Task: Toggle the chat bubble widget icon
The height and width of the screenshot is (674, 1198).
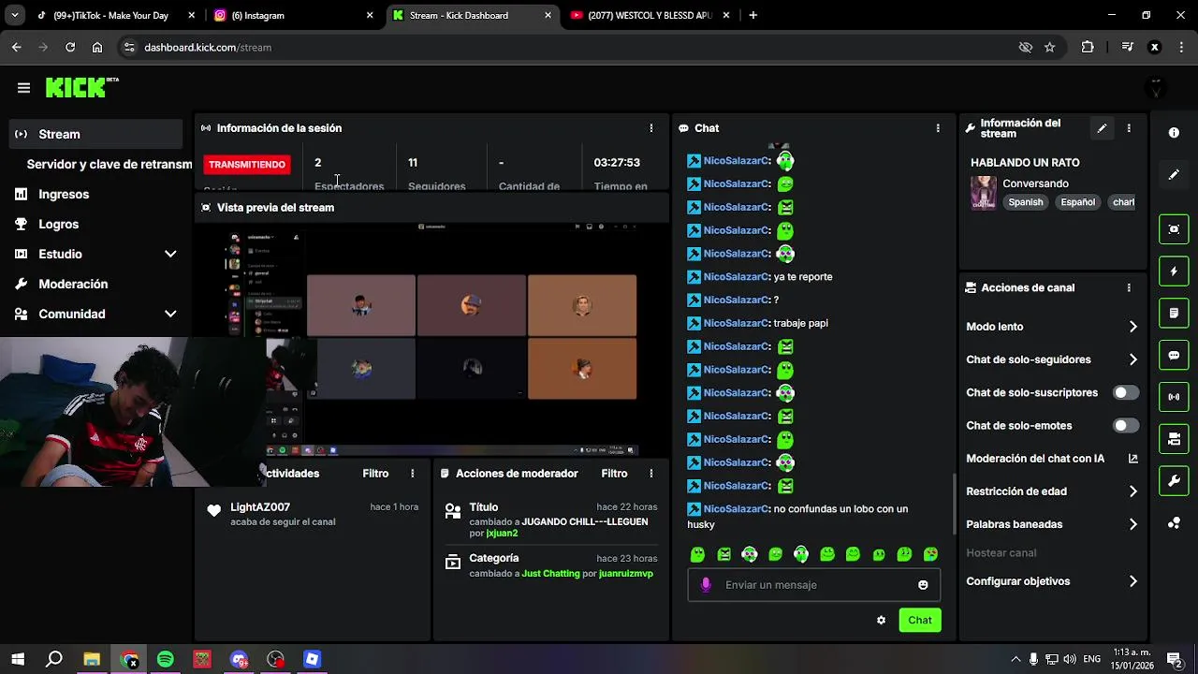Action: click(x=1174, y=356)
